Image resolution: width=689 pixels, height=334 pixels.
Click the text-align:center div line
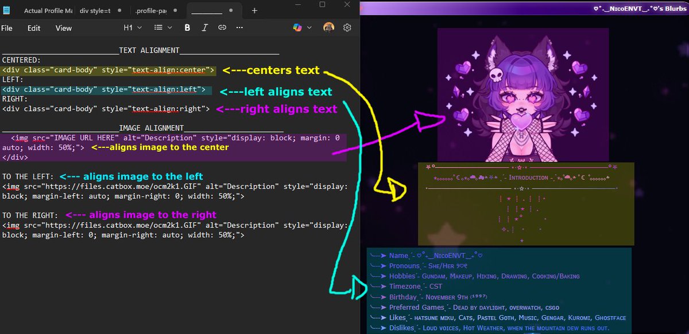[109, 70]
